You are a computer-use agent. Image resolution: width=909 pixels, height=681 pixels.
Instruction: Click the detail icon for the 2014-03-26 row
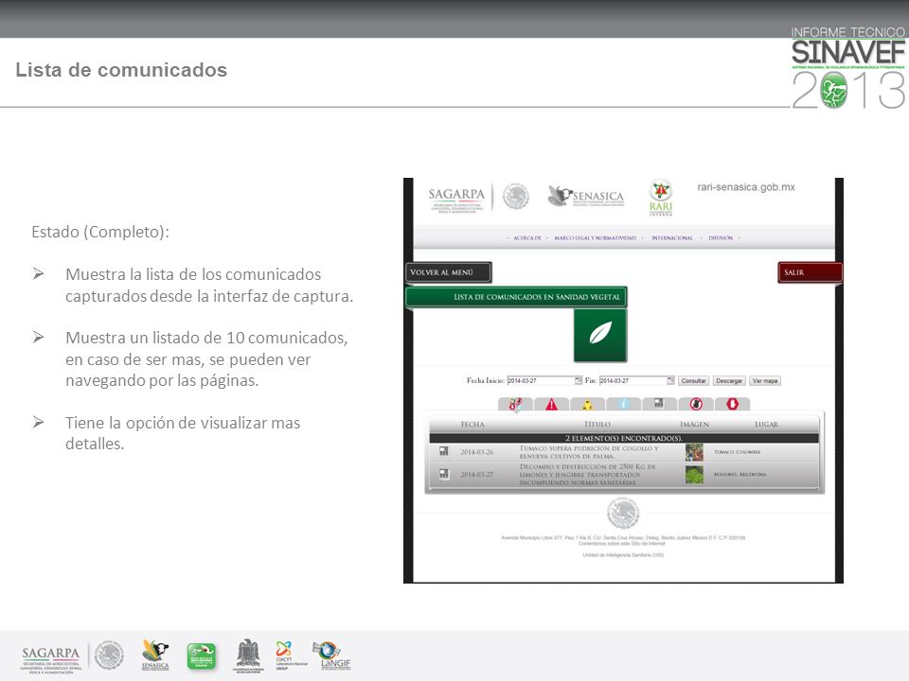pyautogui.click(x=444, y=451)
